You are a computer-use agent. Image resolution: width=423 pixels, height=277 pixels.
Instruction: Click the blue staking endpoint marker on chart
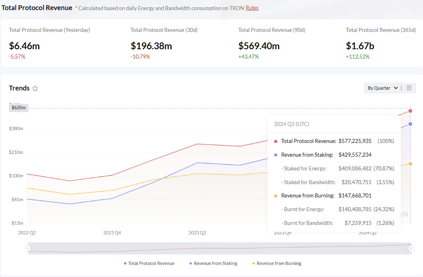coord(410,124)
